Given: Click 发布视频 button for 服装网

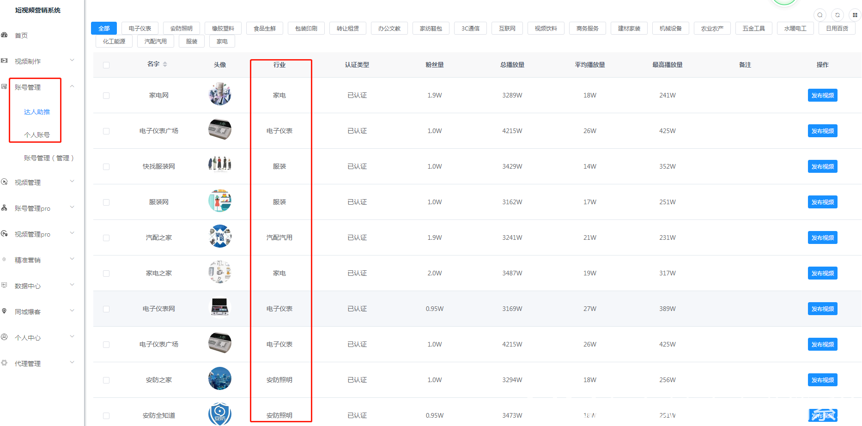Looking at the screenshot, I should coord(822,202).
